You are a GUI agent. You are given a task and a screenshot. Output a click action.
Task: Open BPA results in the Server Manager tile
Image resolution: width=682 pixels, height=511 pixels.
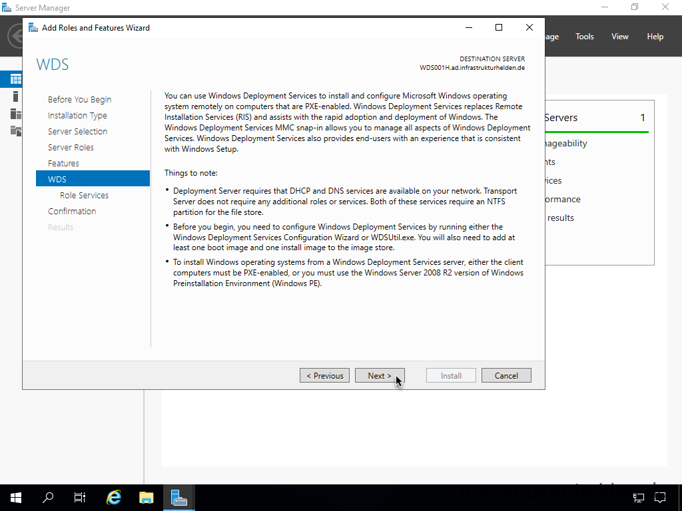(561, 218)
